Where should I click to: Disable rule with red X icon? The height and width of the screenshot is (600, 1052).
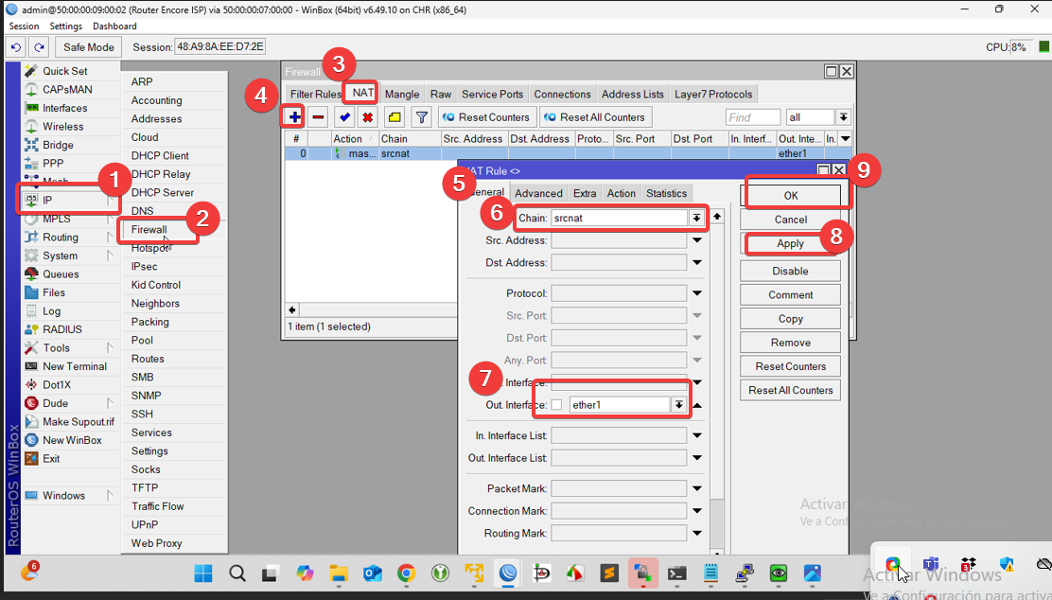(x=368, y=117)
